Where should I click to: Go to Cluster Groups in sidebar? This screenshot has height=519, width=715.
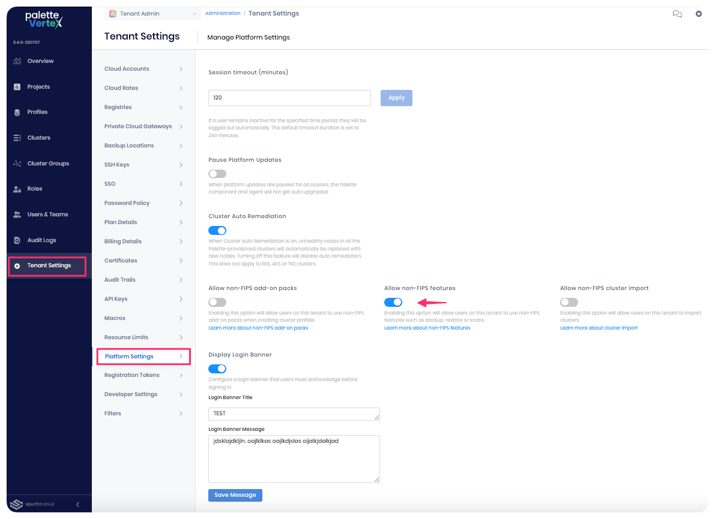pyautogui.click(x=49, y=164)
